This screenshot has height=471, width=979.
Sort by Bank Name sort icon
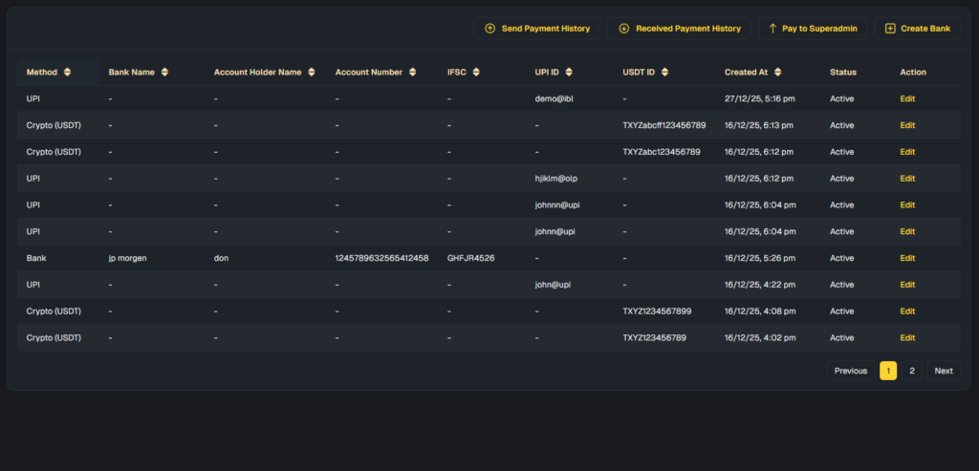point(164,73)
